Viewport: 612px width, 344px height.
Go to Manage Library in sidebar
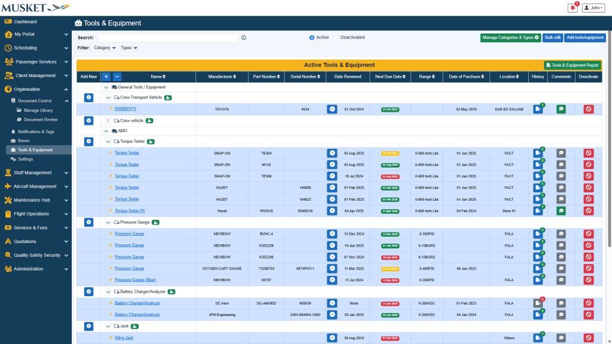[38, 110]
